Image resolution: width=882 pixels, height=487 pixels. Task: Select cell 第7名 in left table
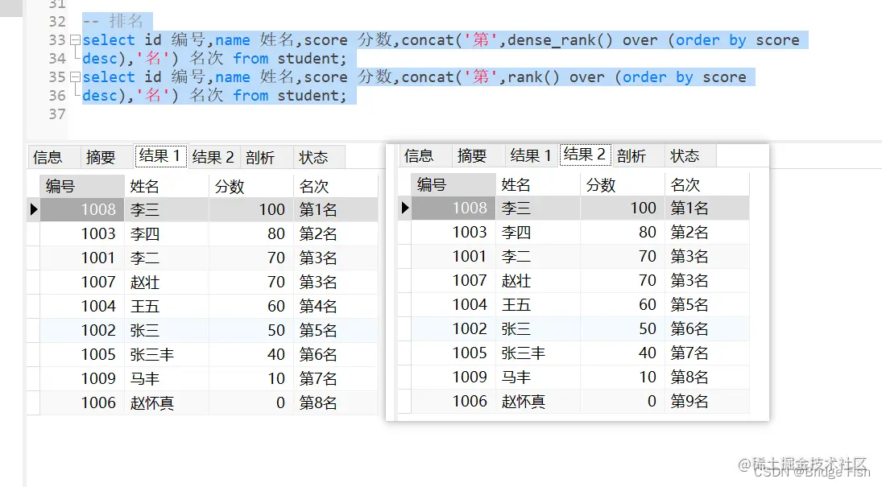[335, 378]
